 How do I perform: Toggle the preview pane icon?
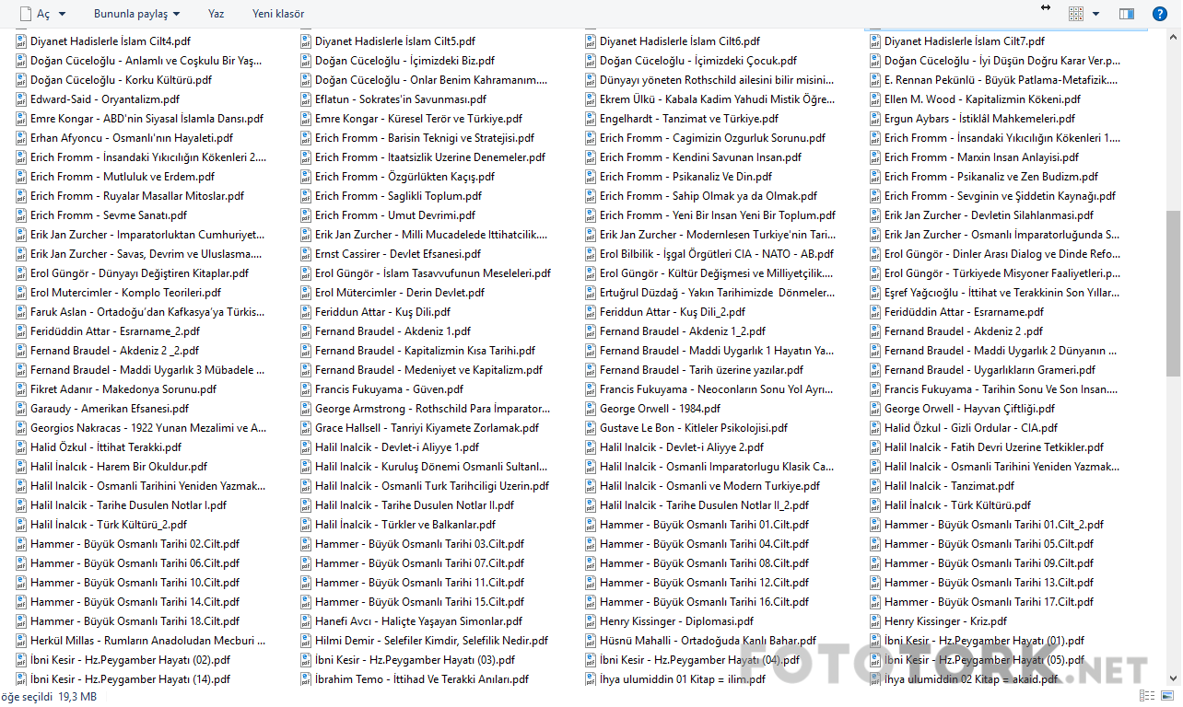click(1126, 14)
